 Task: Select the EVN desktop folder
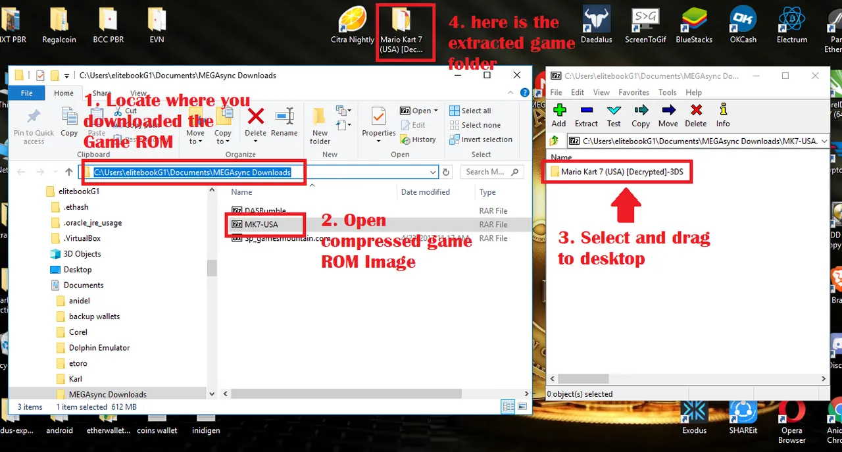(157, 26)
